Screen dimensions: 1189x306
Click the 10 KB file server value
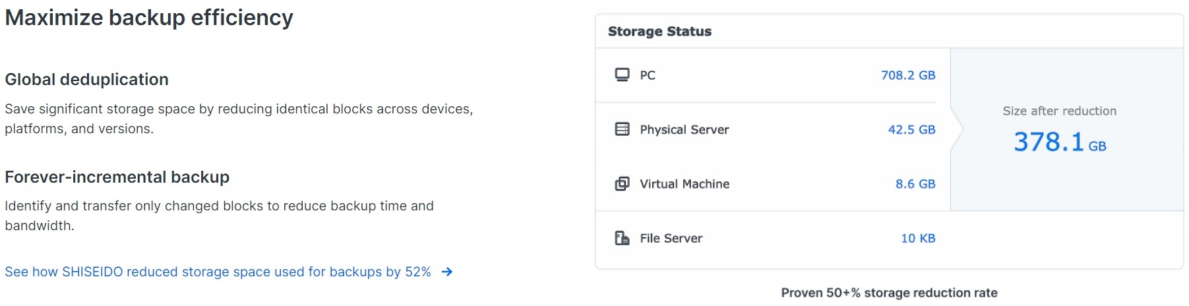(x=917, y=239)
